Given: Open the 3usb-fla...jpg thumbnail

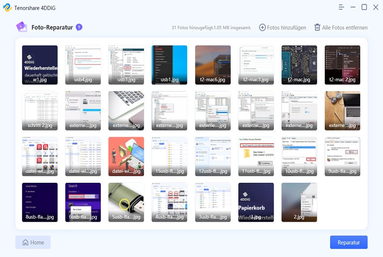Looking at the screenshot, I should point(213,202).
